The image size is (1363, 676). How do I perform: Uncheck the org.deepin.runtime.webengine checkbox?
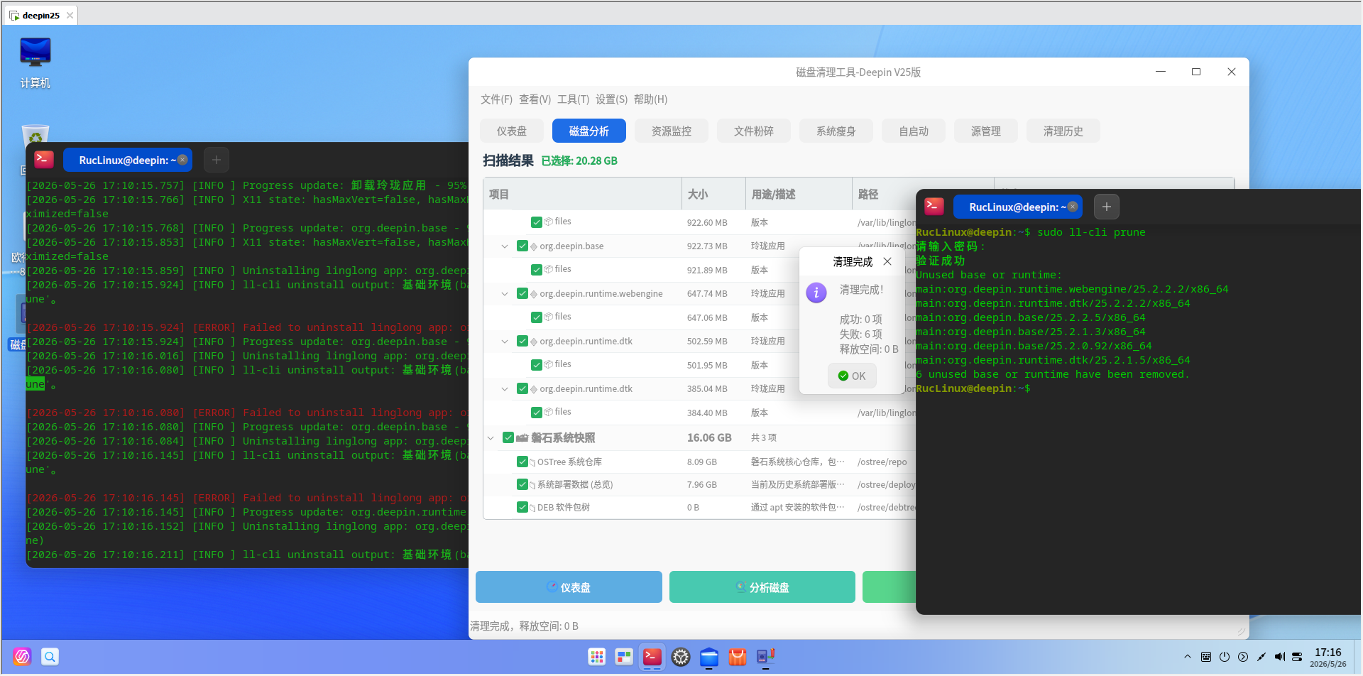click(522, 294)
